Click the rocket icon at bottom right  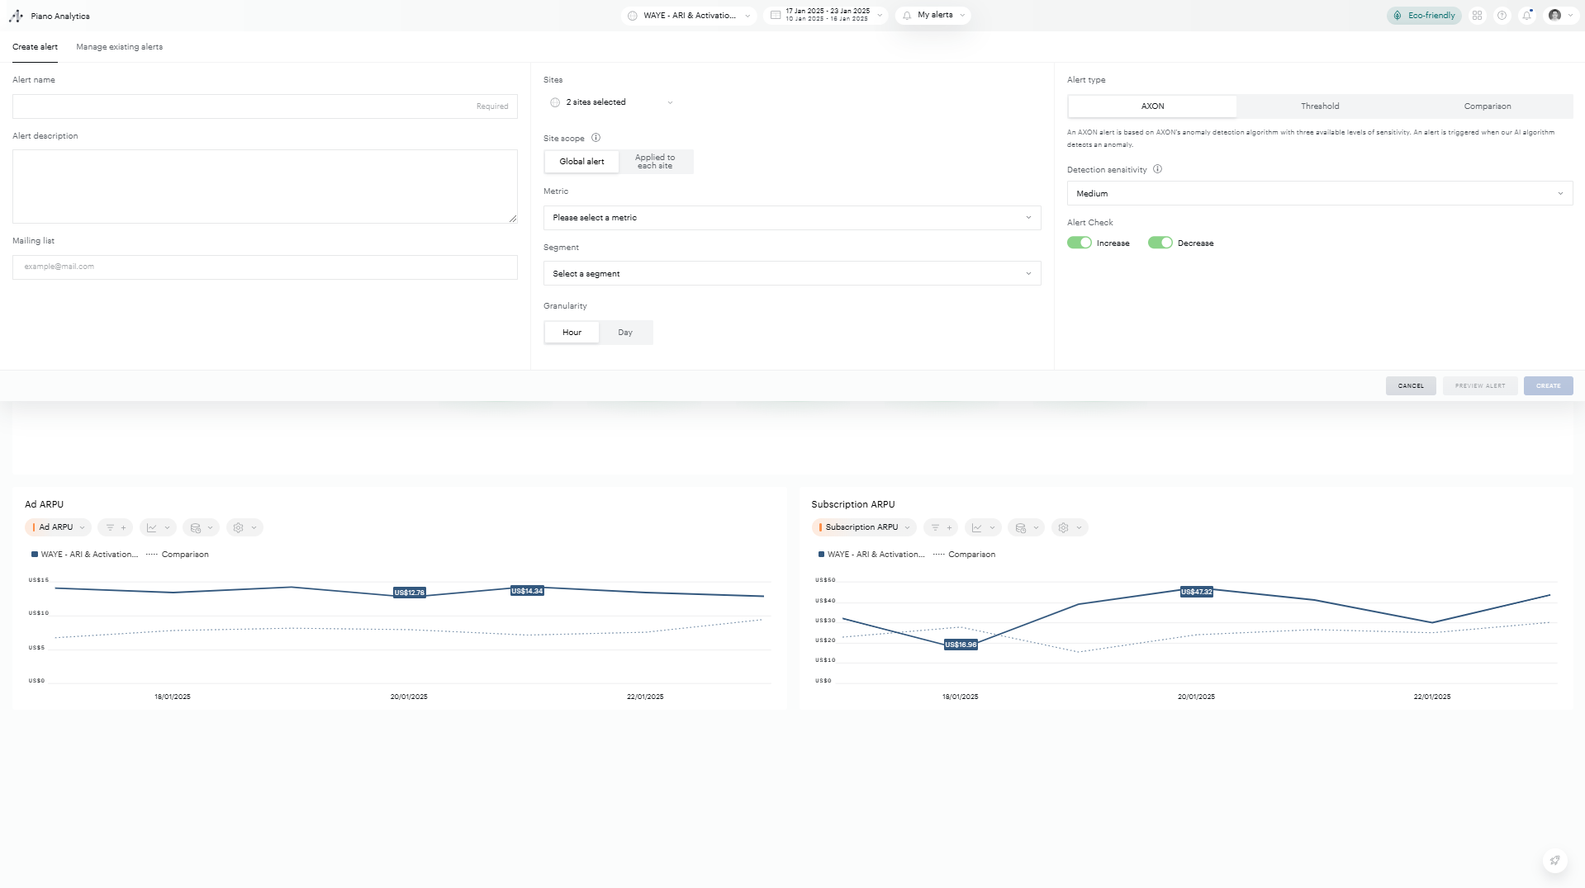1554,861
